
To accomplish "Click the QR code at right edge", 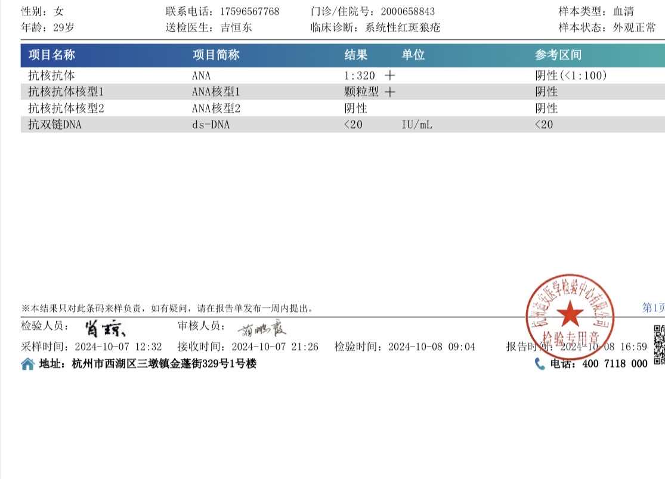I will click(659, 344).
